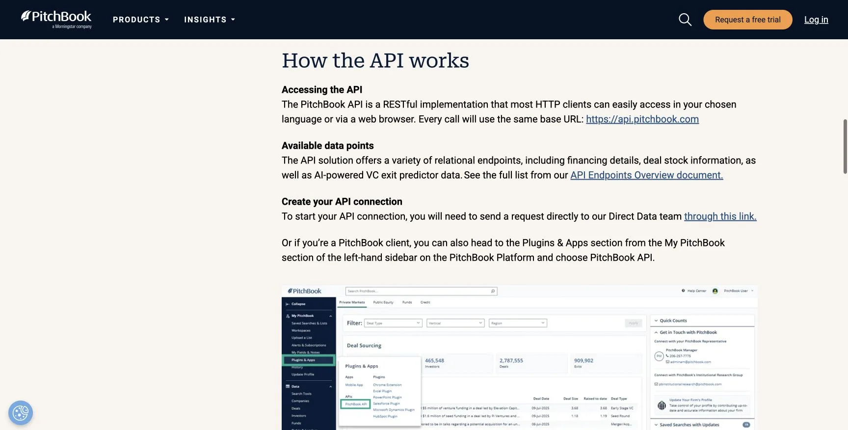This screenshot has width=848, height=430.
Task: Click the 'Create your API connection' subheading
Action: [x=342, y=202]
